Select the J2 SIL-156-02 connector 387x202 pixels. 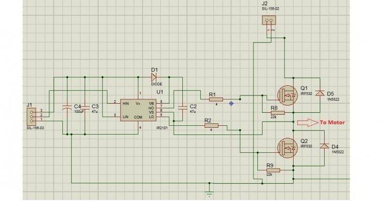[269, 20]
